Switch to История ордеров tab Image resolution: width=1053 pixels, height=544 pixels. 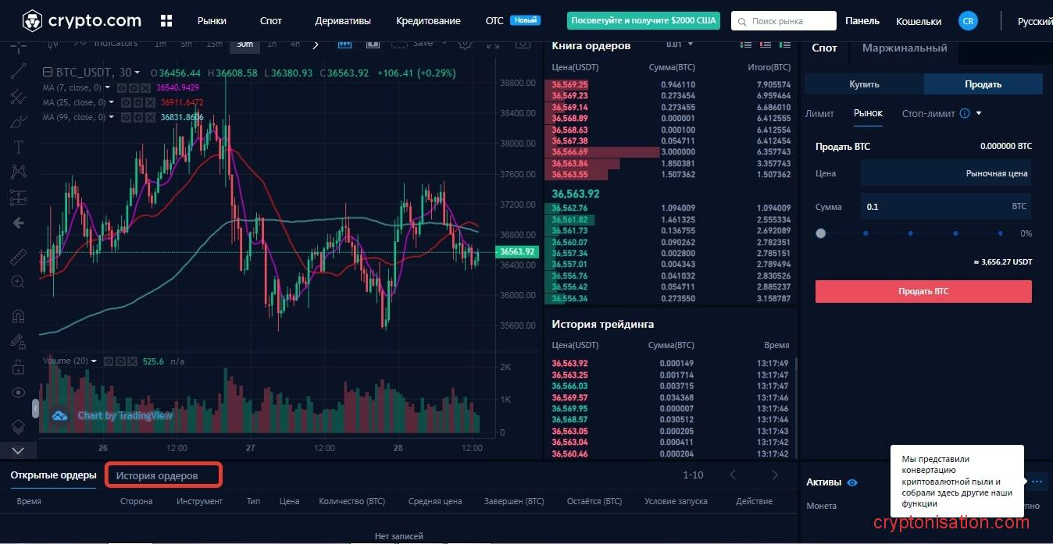click(157, 475)
